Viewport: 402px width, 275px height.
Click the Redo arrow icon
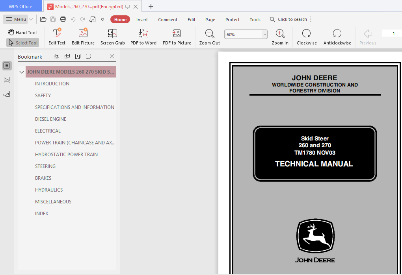[82, 19]
